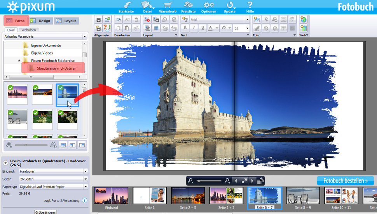The height and width of the screenshot is (214, 377).
Task: Switch to the Webalben tab
Action: point(29,30)
